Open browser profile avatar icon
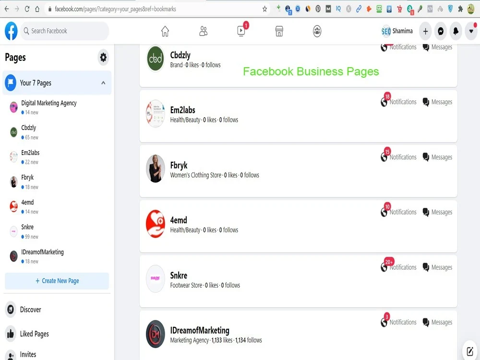This screenshot has height=360, width=480. click(x=471, y=9)
